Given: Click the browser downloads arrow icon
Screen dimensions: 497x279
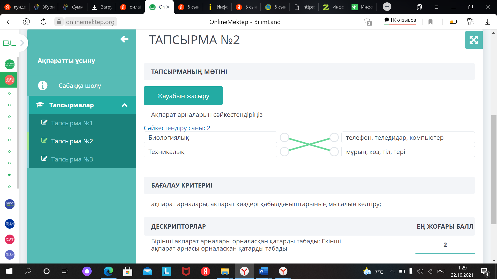Looking at the screenshot, I should click(487, 22).
